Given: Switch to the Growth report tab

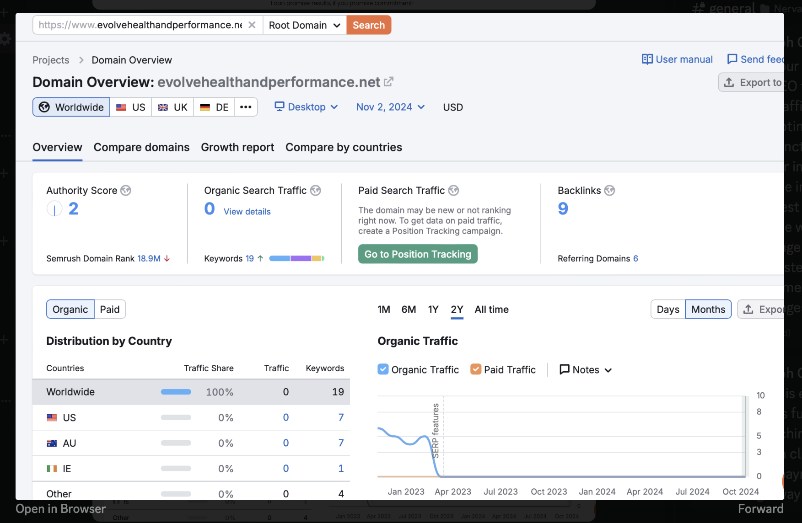Looking at the screenshot, I should 237,147.
